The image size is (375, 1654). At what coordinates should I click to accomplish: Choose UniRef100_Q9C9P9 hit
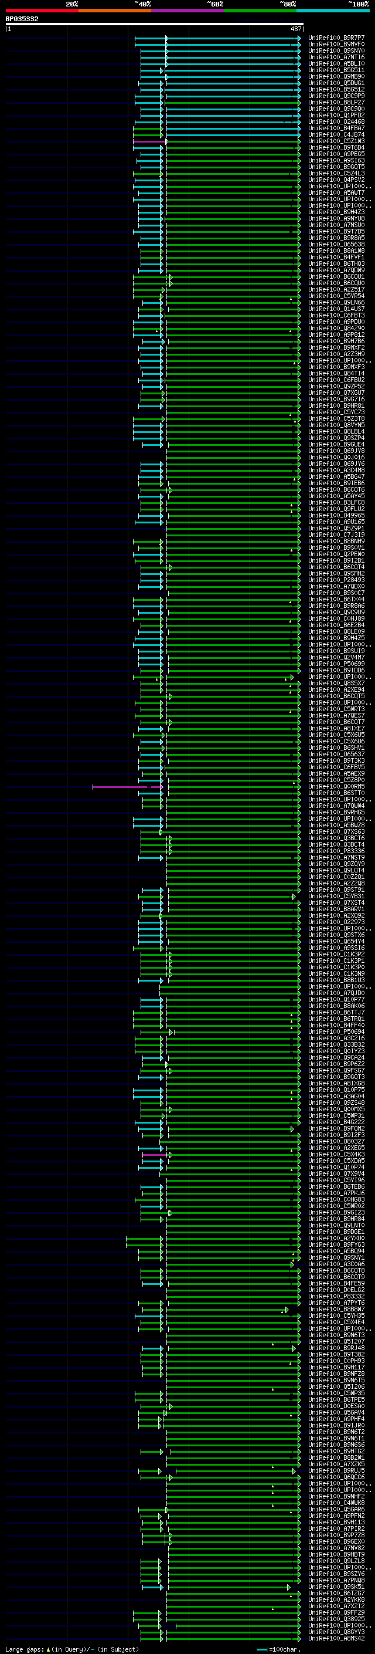coord(336,96)
